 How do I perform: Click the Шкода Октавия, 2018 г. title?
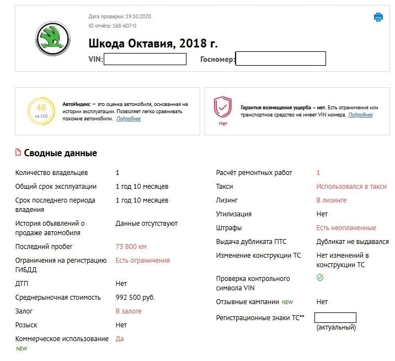(153, 44)
